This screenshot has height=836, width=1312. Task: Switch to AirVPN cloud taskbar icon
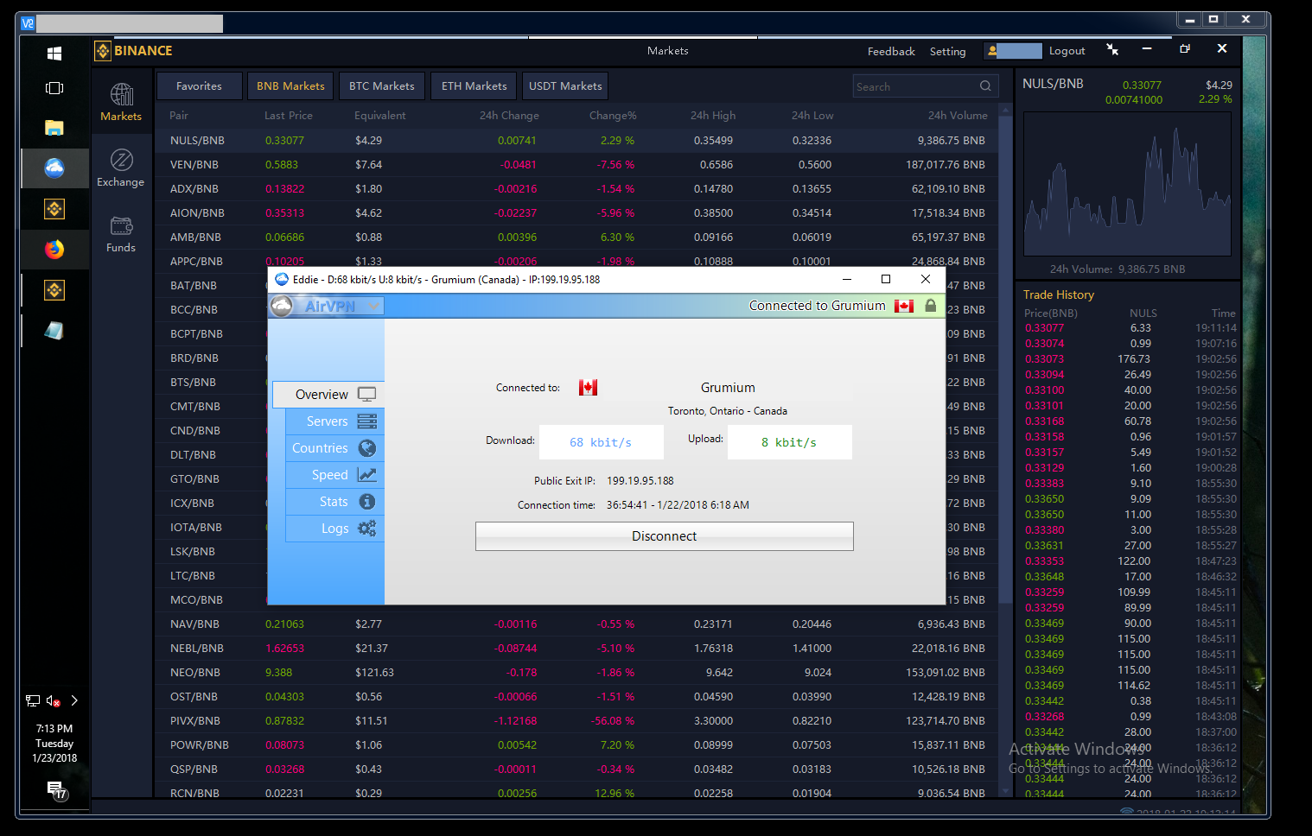click(x=54, y=168)
